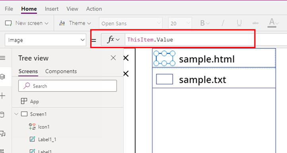287x153 pixels.
Task: Select Label1 in the tree view
Action: point(45,151)
